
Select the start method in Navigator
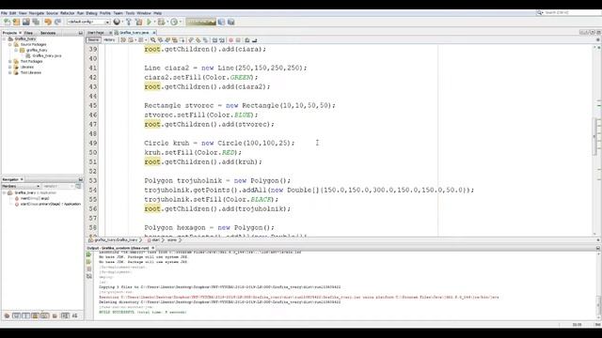[50, 205]
